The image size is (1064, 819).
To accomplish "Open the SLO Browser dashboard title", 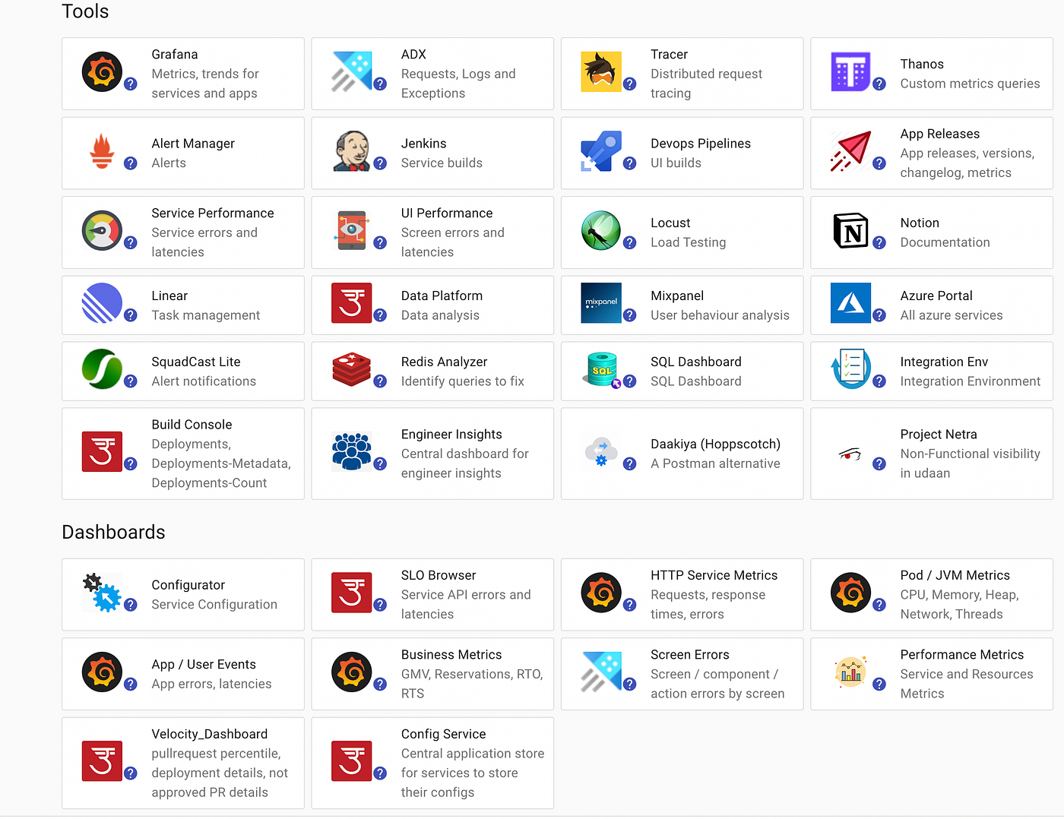I will (439, 575).
